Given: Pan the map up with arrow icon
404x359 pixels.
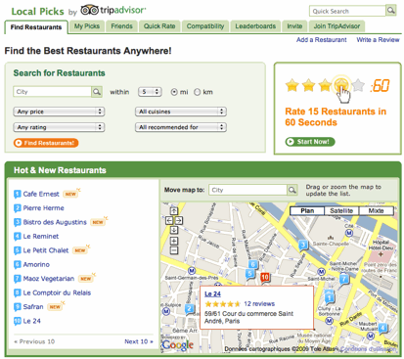Looking at the screenshot, I should [174, 211].
